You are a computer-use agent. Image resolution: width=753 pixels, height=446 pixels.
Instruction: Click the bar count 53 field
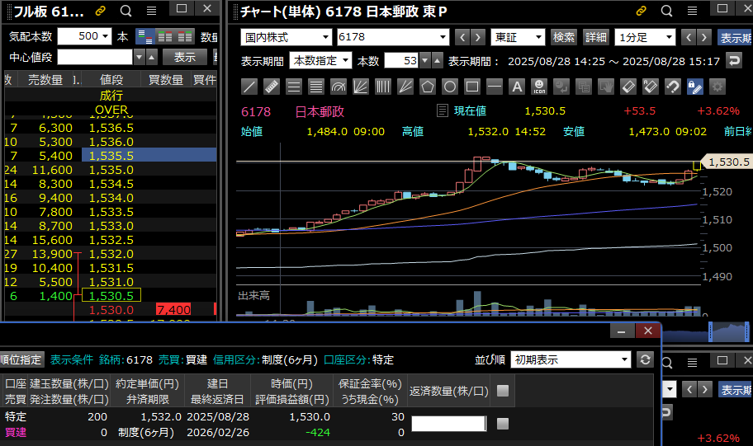click(401, 61)
